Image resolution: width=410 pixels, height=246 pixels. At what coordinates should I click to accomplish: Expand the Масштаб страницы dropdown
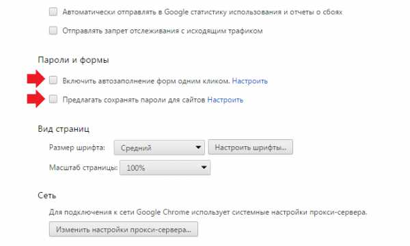165,167
